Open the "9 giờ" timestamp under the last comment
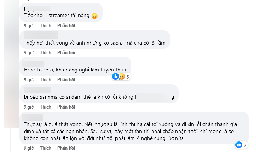Screen dimensions: 256x152 click(29, 148)
